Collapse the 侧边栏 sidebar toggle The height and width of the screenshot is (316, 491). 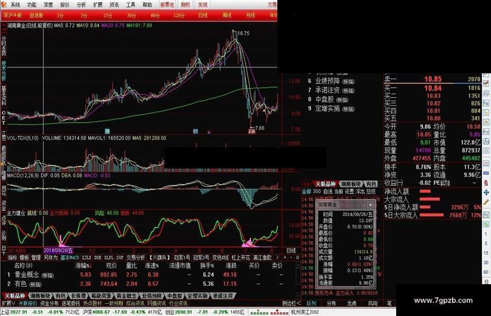pyautogui.click(x=291, y=303)
